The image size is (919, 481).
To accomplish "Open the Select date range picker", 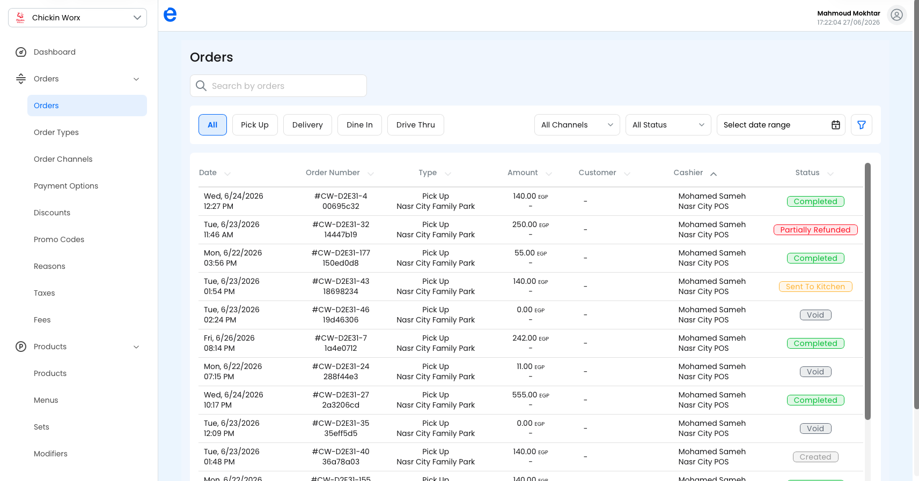I will click(x=781, y=125).
